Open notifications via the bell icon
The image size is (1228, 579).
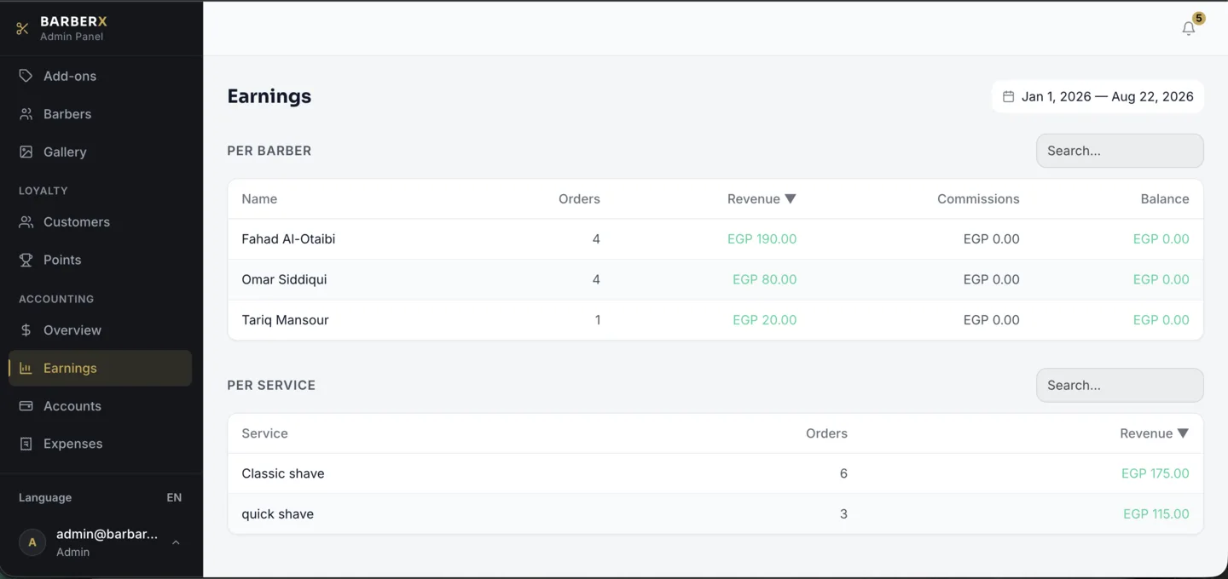click(x=1189, y=29)
